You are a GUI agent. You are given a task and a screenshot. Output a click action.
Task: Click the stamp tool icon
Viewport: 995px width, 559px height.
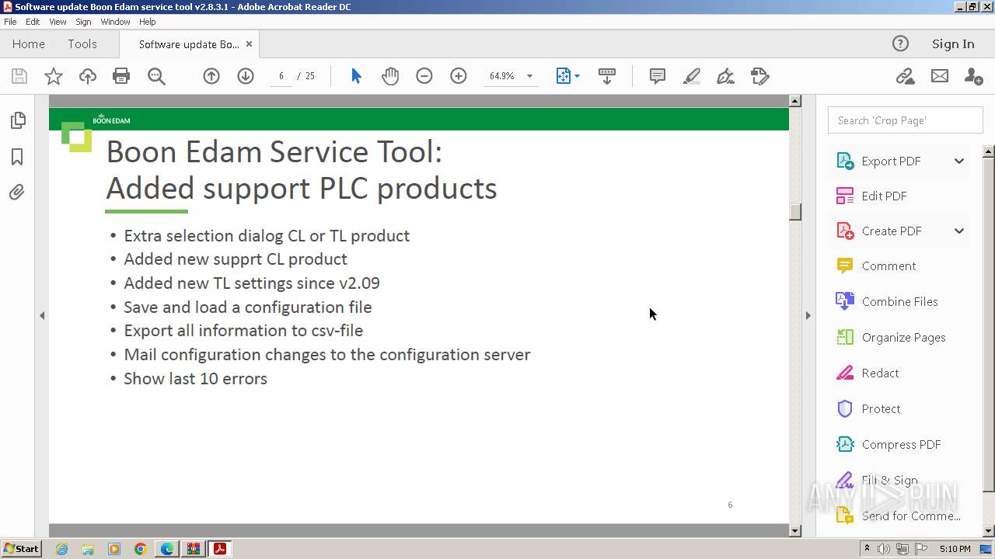click(760, 76)
